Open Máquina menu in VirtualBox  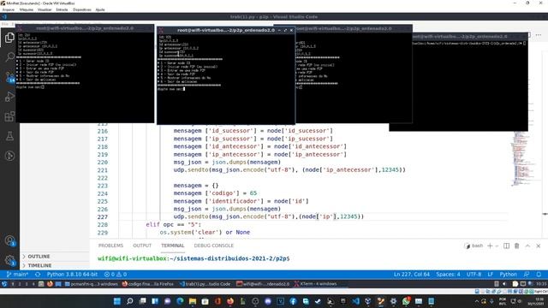27,9
